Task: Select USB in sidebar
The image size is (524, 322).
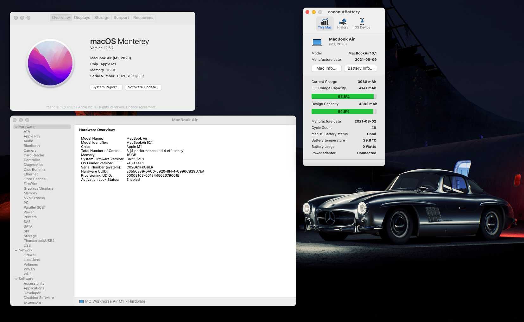Action: click(27, 245)
